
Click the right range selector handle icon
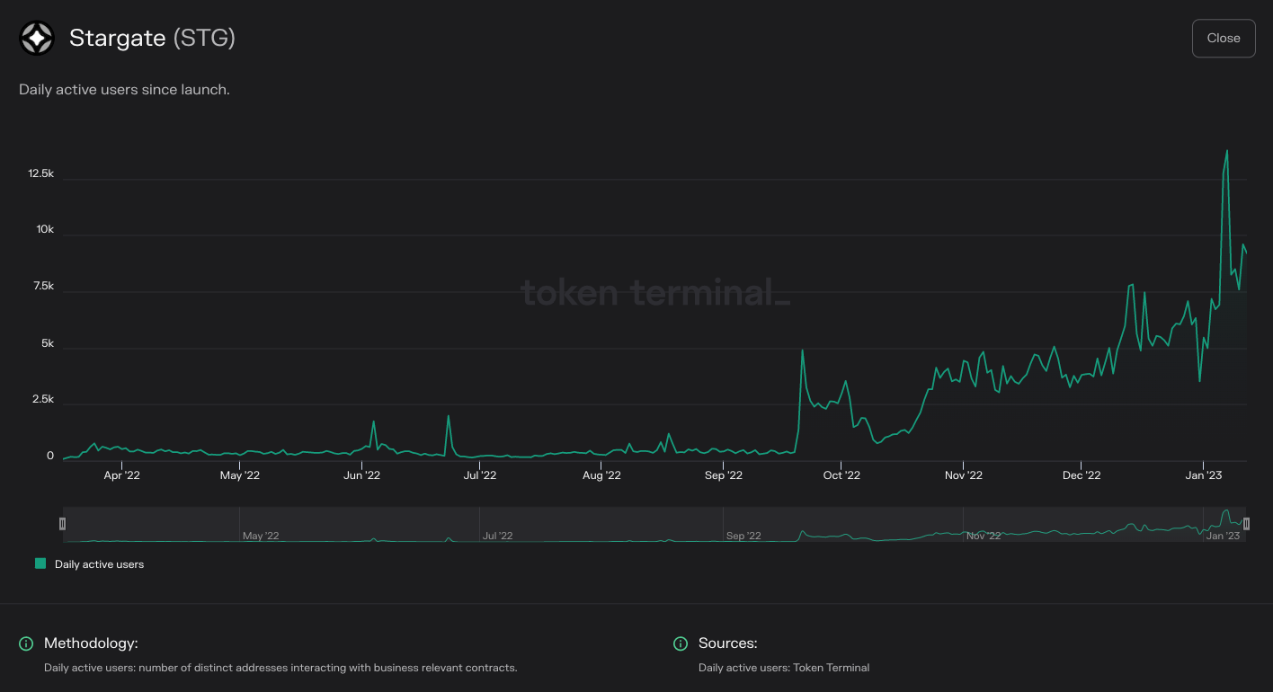1247,523
